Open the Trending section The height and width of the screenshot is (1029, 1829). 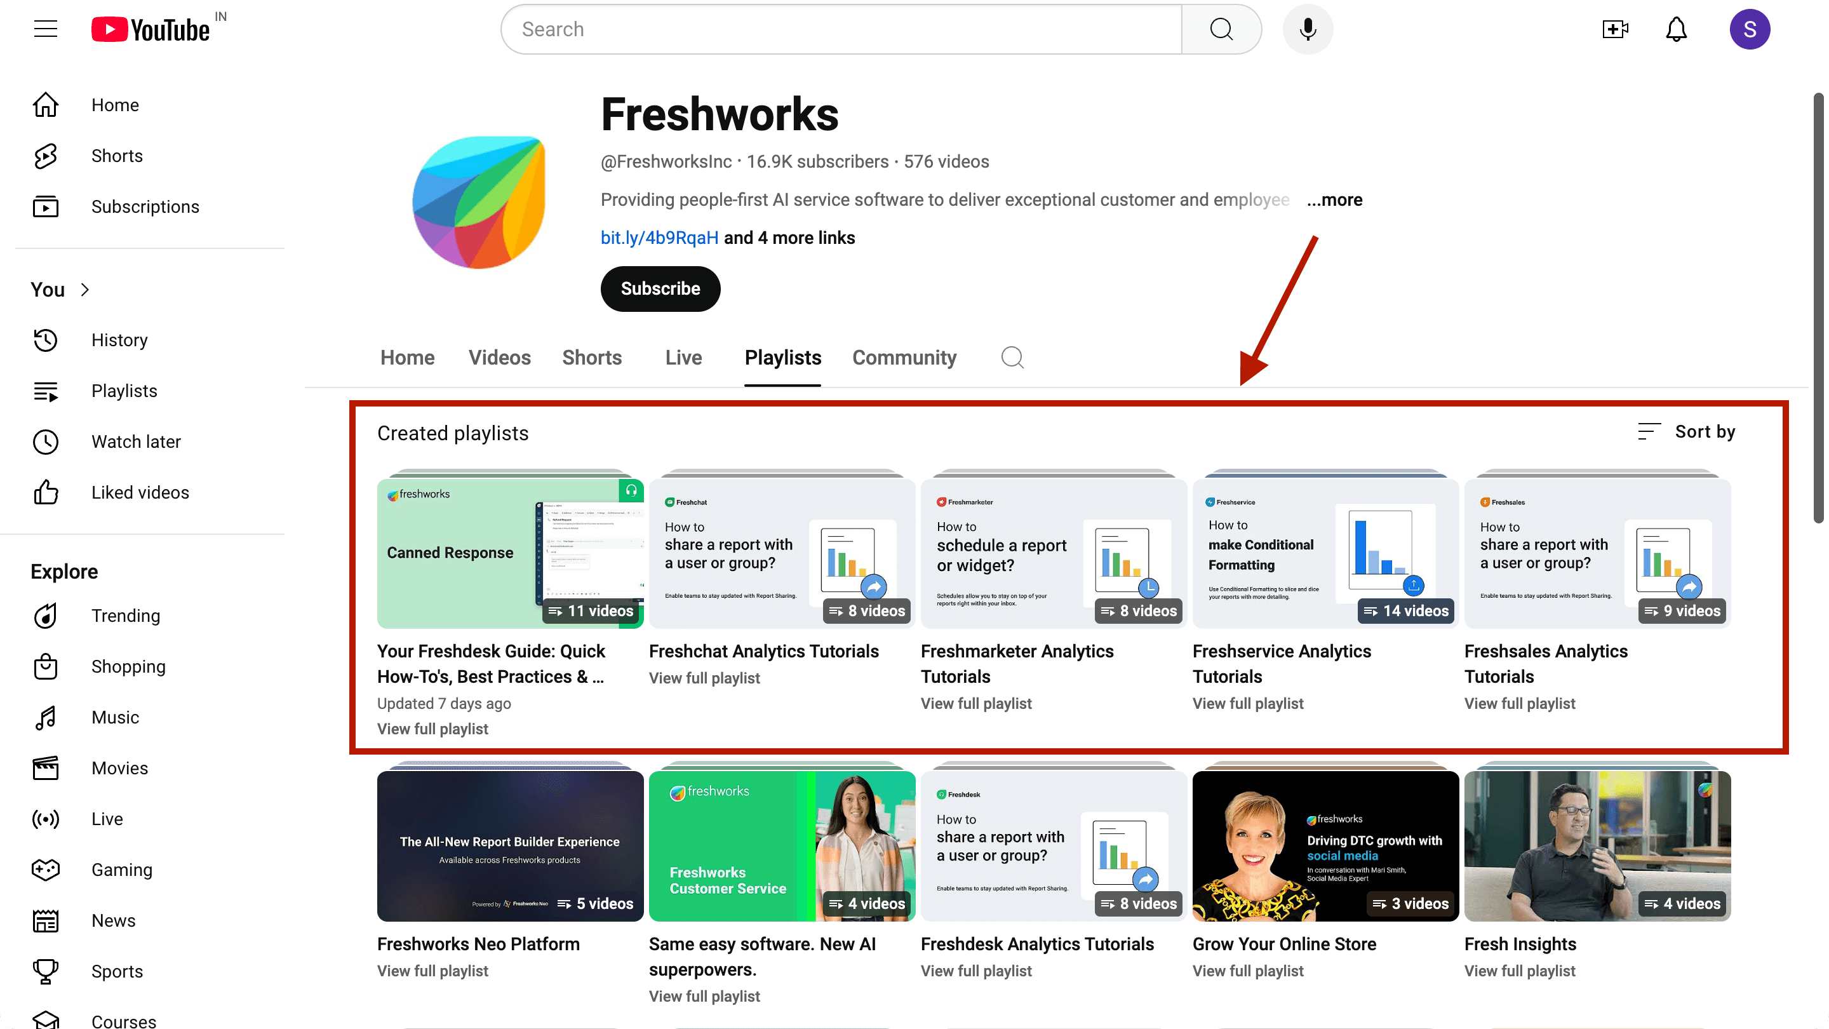point(126,615)
